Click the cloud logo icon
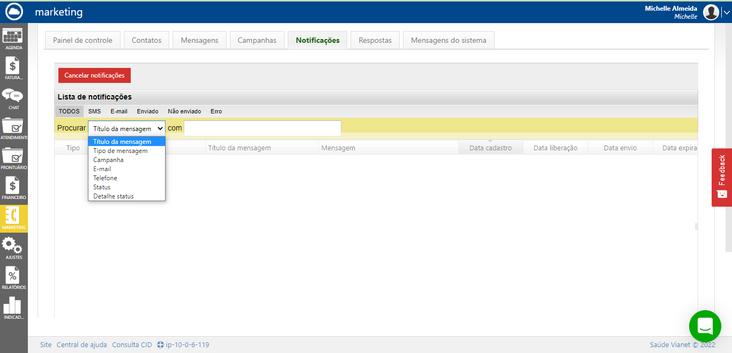Image resolution: width=732 pixels, height=353 pixels. point(14,12)
